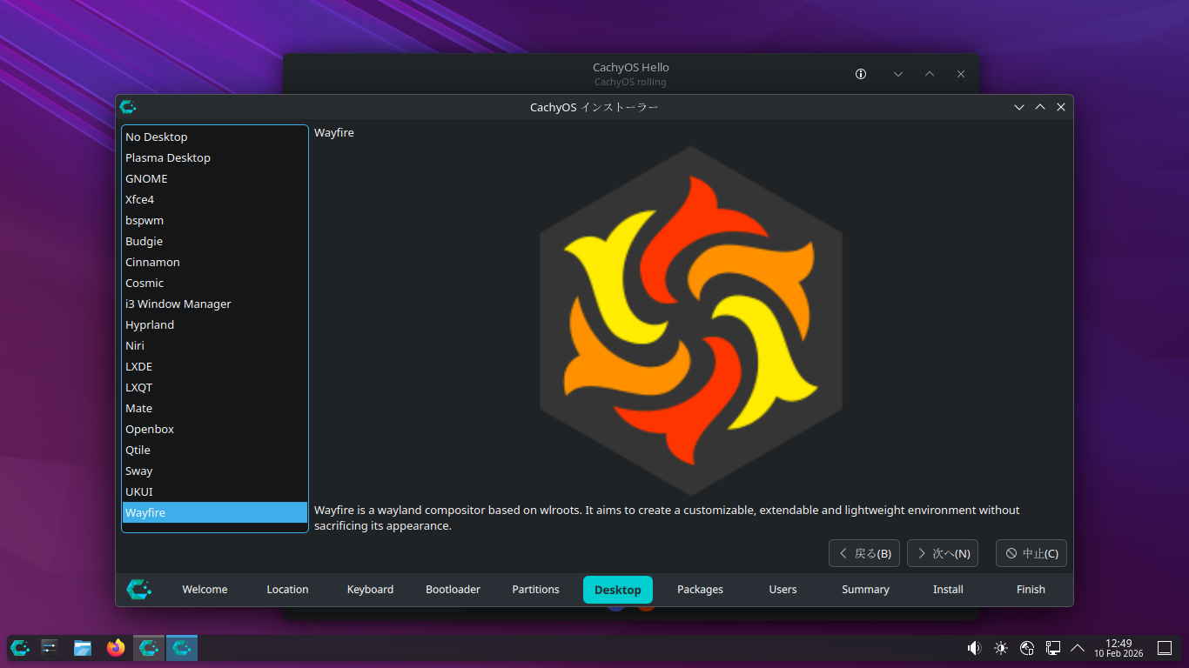
Task: Choose "Hyprland" from the desktop list
Action: point(215,324)
